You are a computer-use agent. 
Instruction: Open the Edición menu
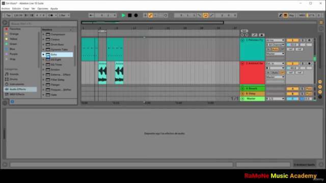[x=16, y=9]
